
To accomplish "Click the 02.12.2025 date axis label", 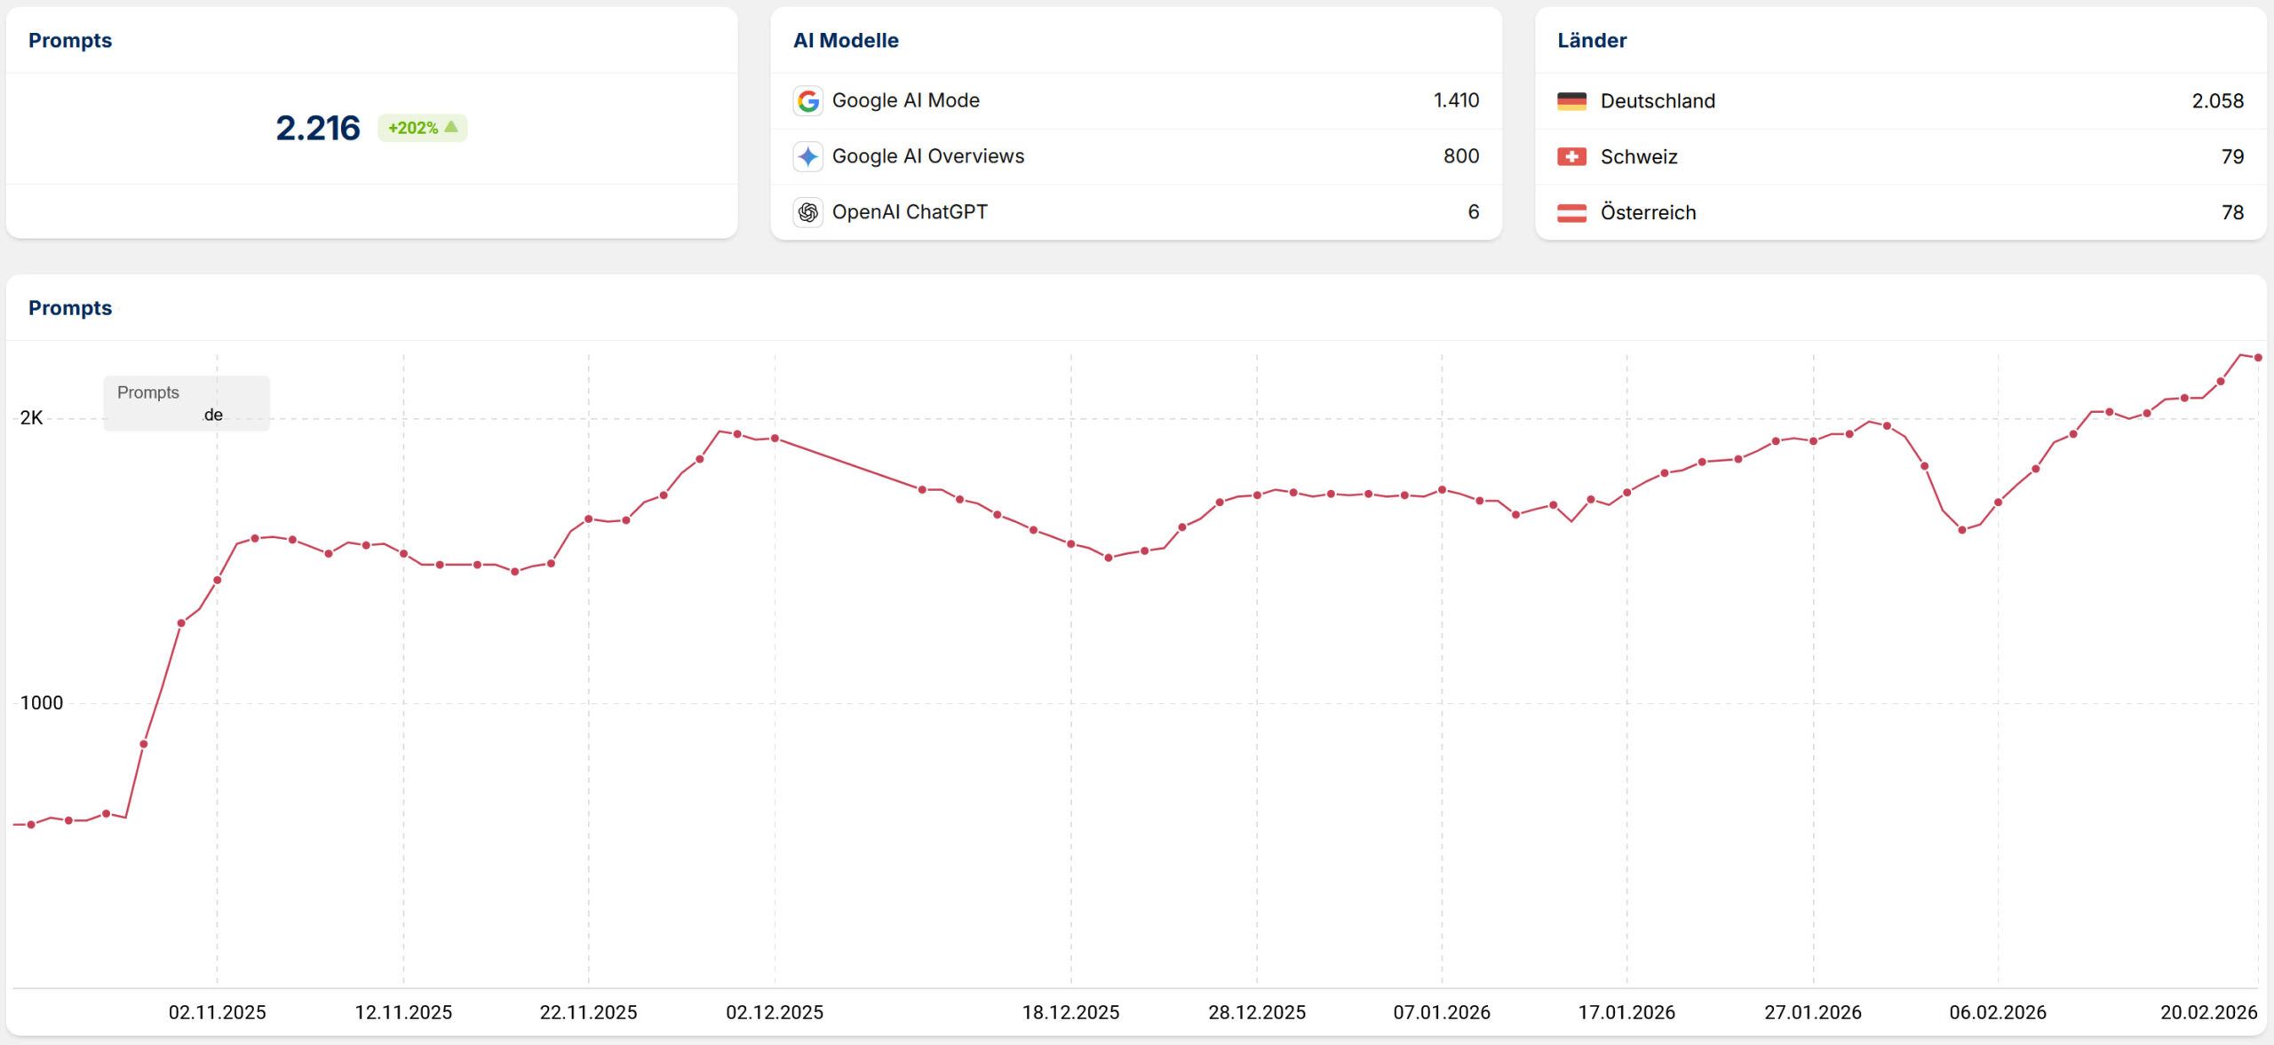I will point(775,1012).
